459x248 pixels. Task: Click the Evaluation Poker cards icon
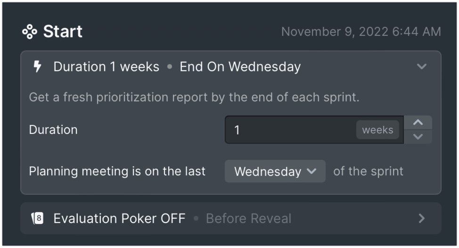[x=37, y=218]
